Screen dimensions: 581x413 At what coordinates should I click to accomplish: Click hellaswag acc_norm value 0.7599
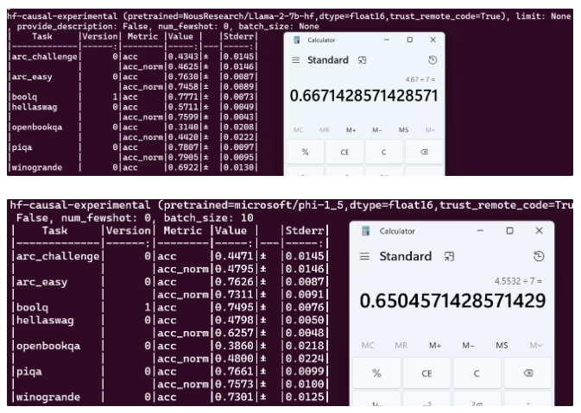[183, 117]
